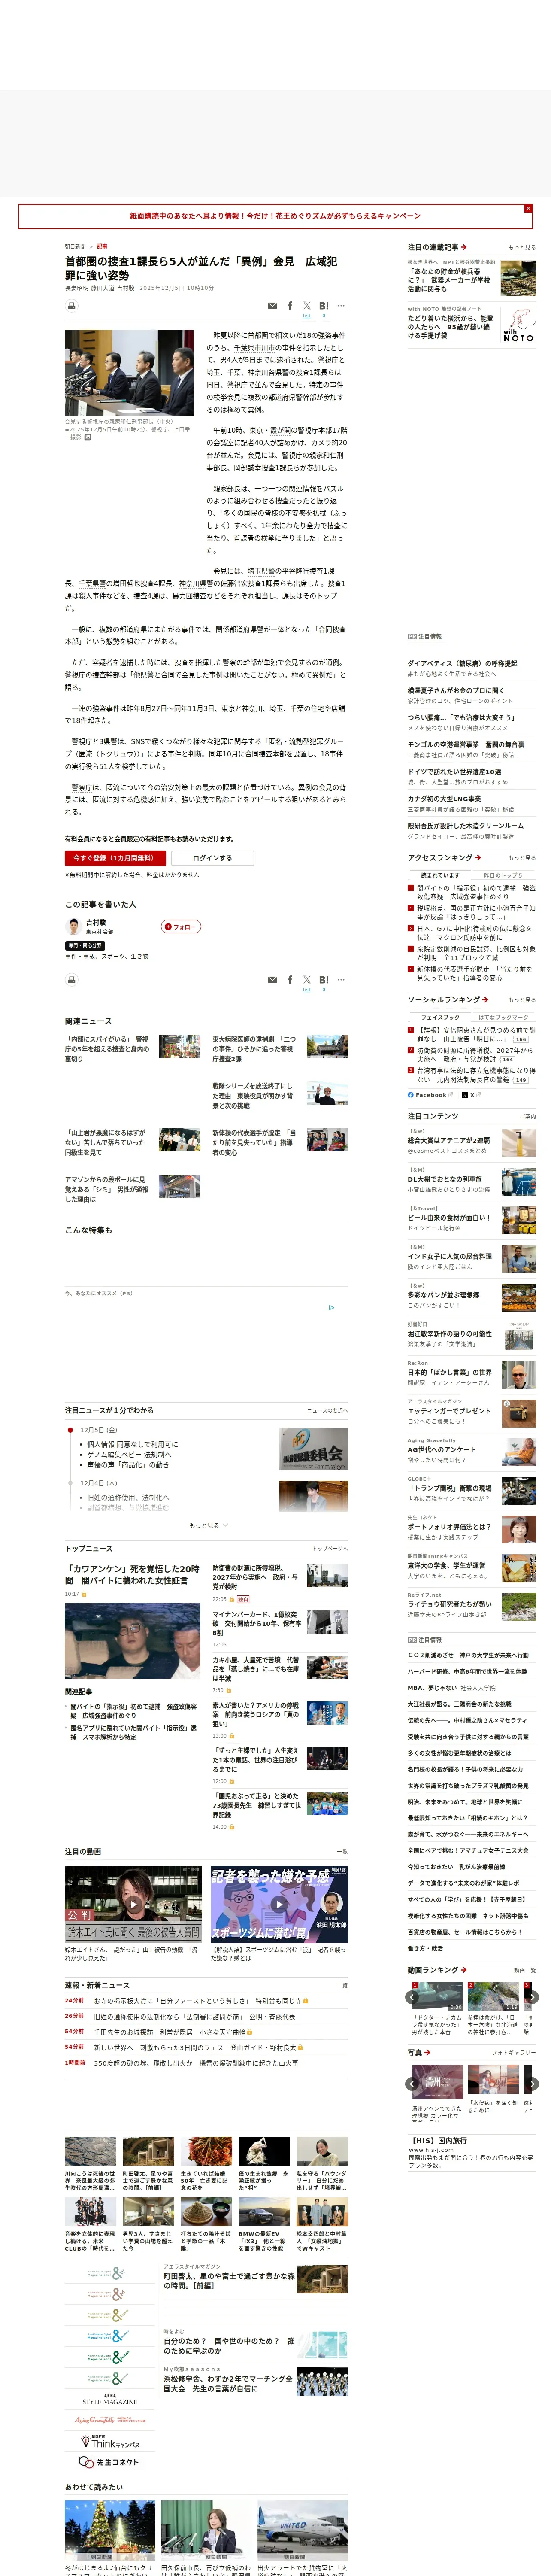This screenshot has width=551, height=2576.
Task: Go to previous photo gallery item
Action: (412, 2084)
